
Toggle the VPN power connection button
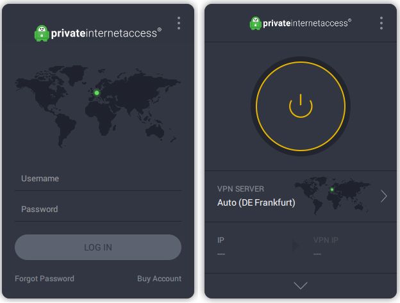click(300, 106)
